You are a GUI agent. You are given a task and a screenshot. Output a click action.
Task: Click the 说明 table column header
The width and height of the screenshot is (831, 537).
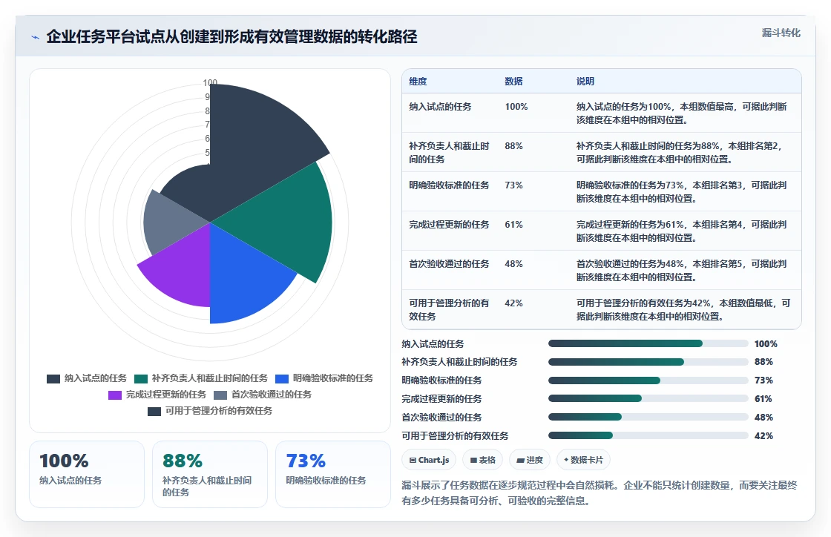[585, 81]
